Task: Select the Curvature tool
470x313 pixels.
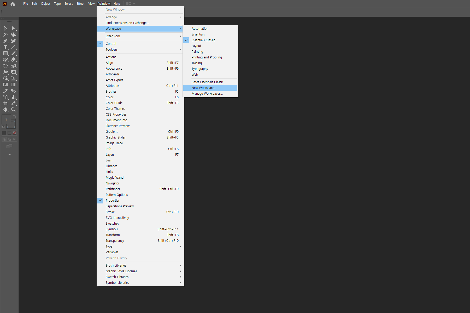Action: [x=14, y=41]
